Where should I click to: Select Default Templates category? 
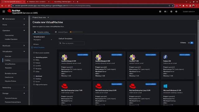pyautogui.click(x=39, y=48)
